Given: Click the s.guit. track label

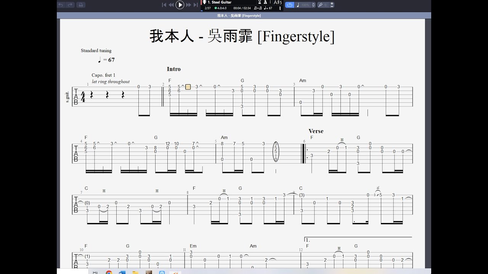Looking at the screenshot, I should point(67,97).
